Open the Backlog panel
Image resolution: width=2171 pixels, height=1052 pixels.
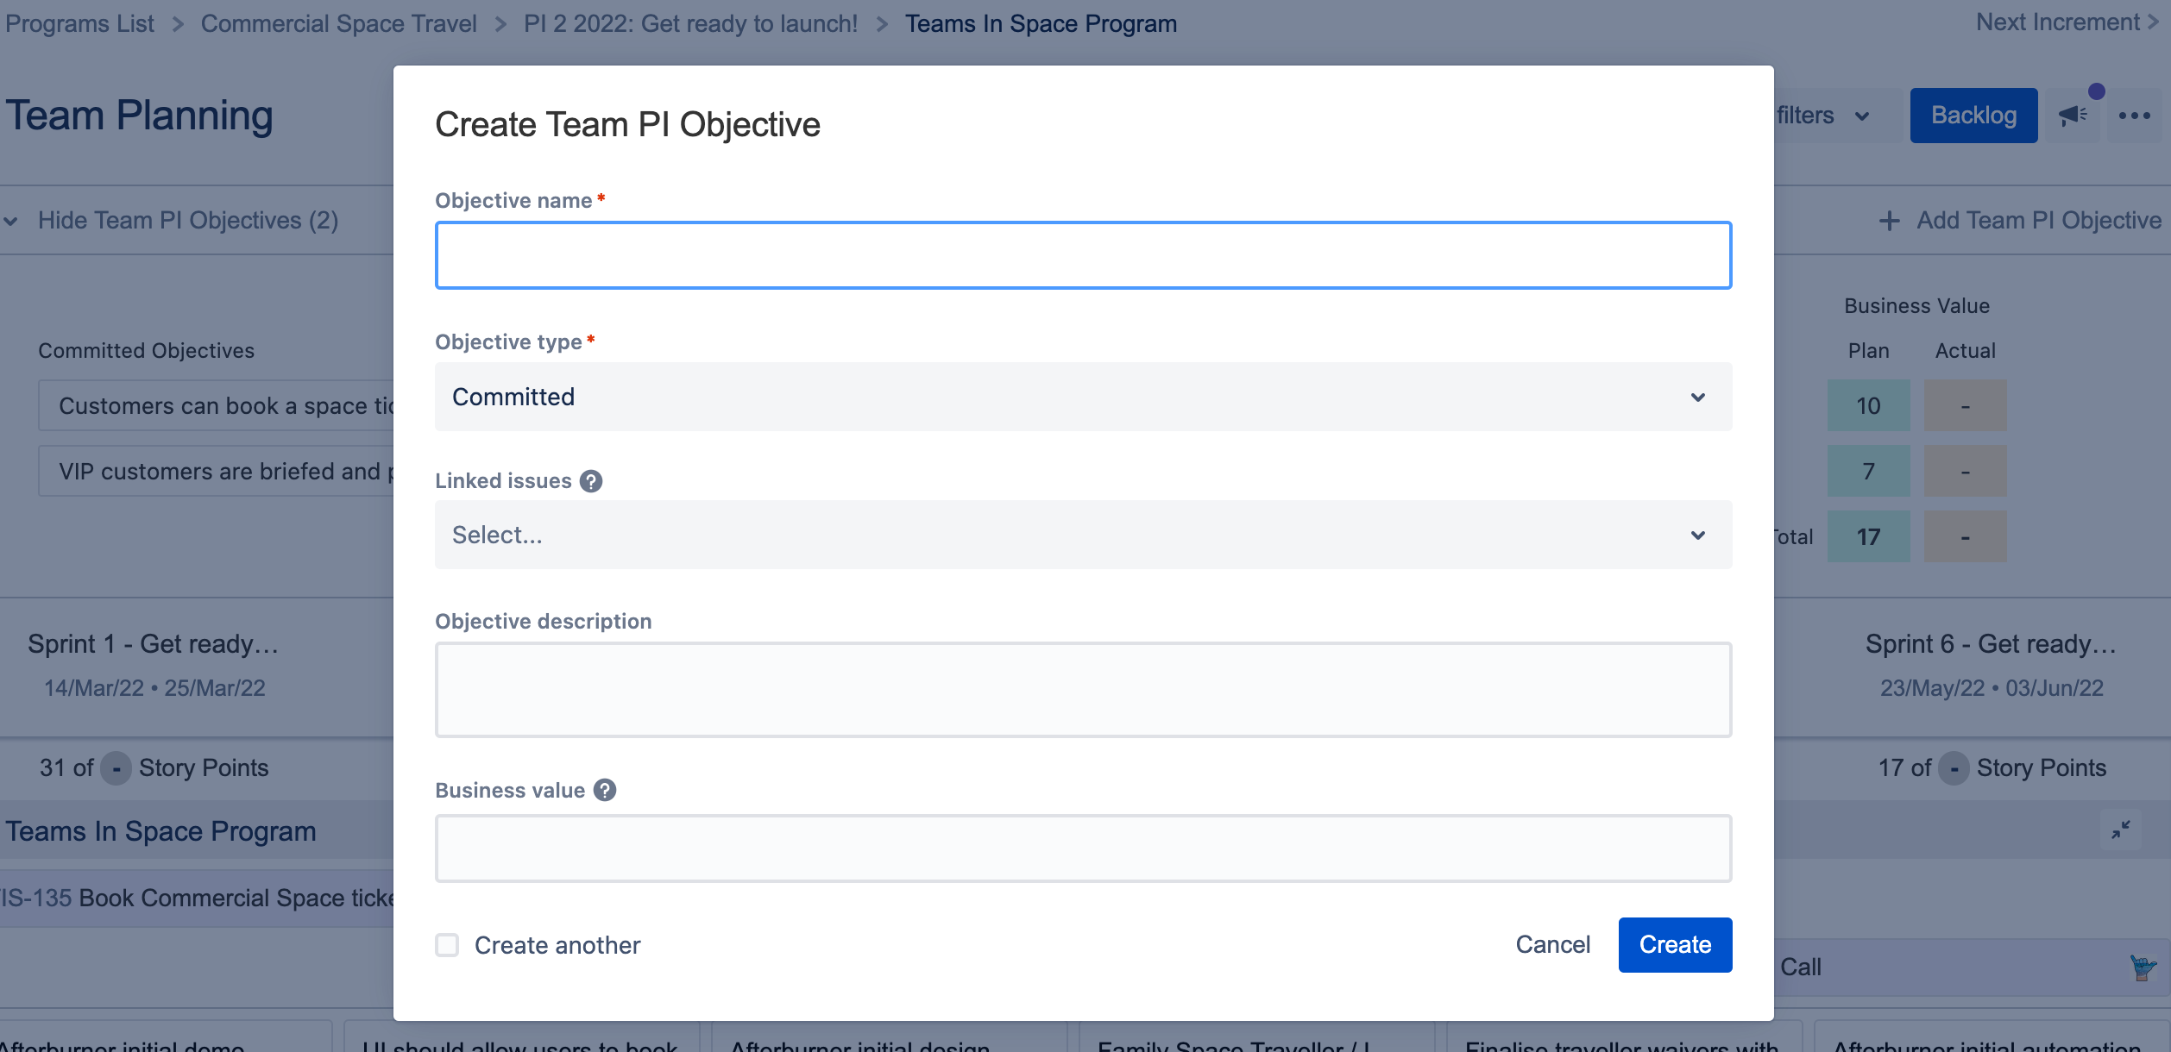[x=1973, y=115]
